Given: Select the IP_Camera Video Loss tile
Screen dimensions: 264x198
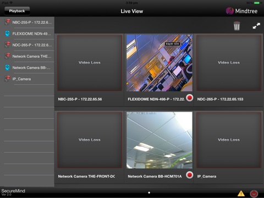Looking at the screenshot, I should coord(229,140).
